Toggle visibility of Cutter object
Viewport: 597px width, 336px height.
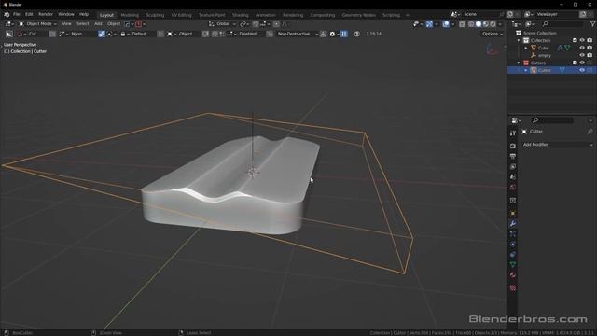tap(582, 70)
